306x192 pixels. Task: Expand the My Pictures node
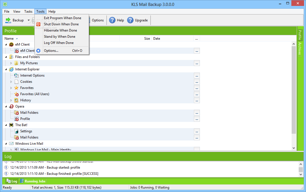coord(11,63)
